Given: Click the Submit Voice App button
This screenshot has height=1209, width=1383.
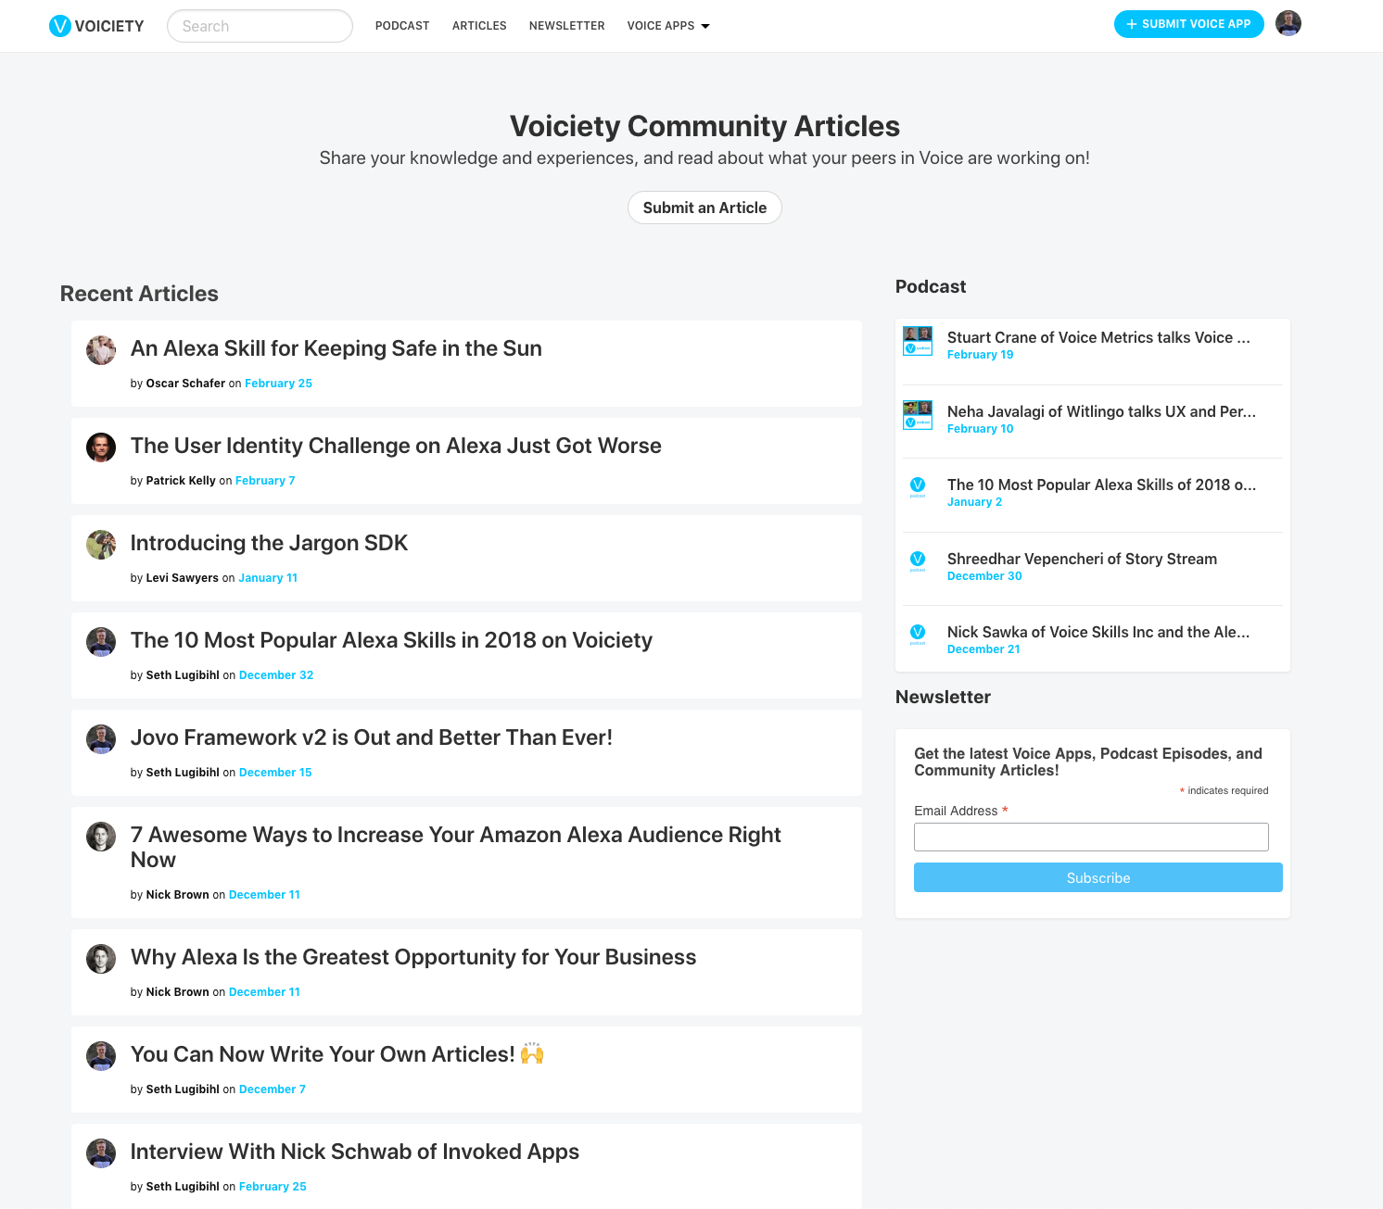Looking at the screenshot, I should tap(1188, 24).
